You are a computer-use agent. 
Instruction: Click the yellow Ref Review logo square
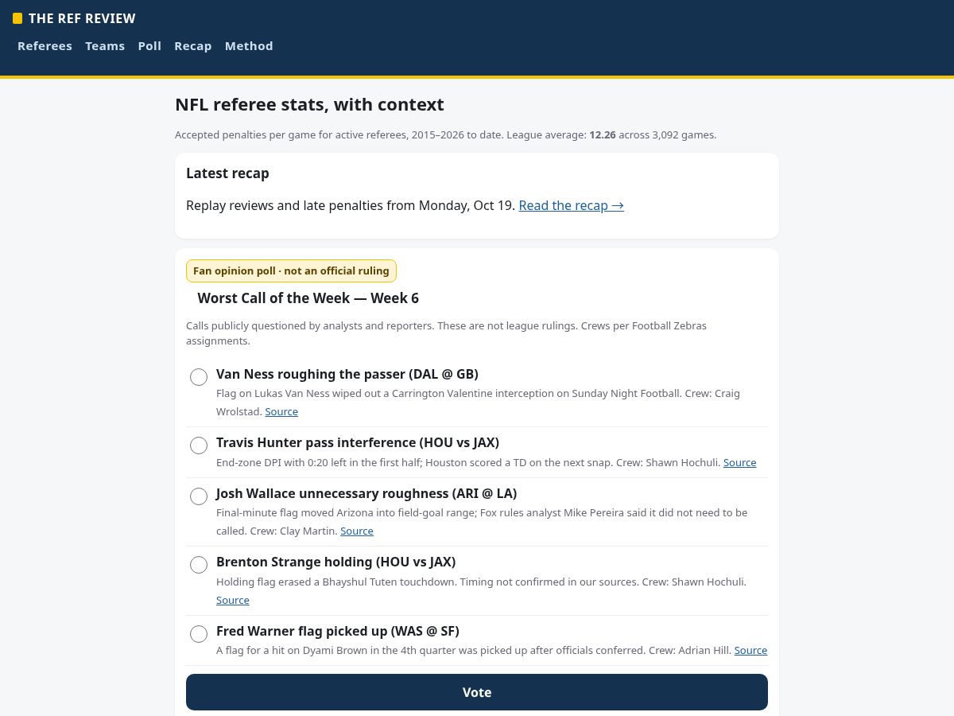[17, 18]
